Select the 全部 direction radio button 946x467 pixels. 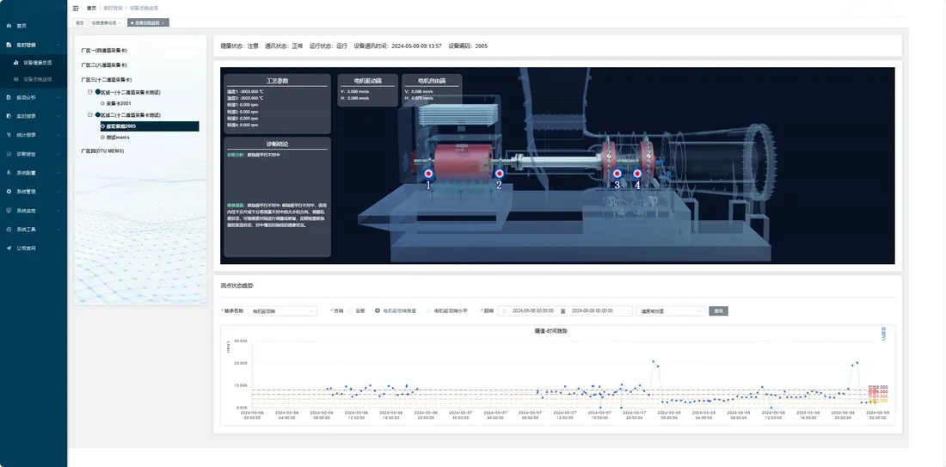pyautogui.click(x=350, y=310)
